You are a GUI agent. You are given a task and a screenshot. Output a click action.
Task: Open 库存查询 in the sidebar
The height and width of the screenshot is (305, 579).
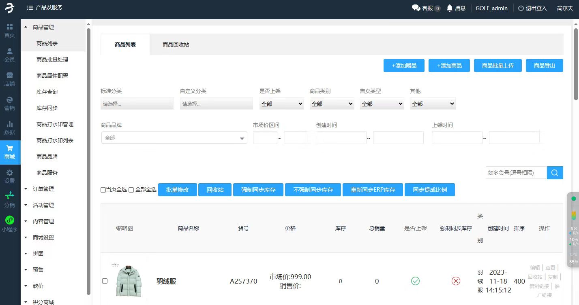point(47,92)
